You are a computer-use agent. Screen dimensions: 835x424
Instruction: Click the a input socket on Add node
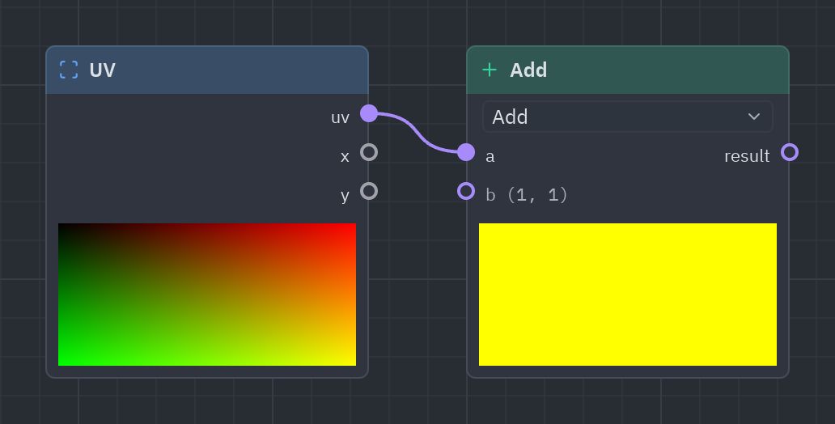[x=466, y=152]
